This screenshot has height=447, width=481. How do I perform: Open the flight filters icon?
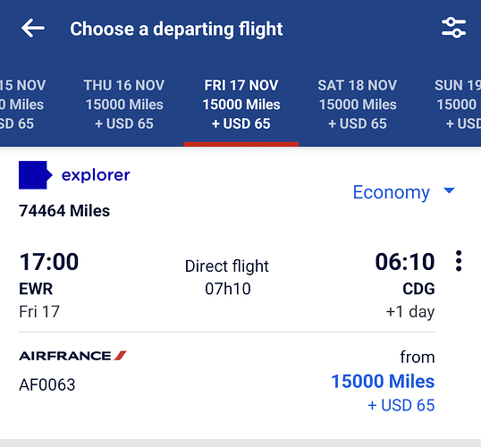click(453, 28)
